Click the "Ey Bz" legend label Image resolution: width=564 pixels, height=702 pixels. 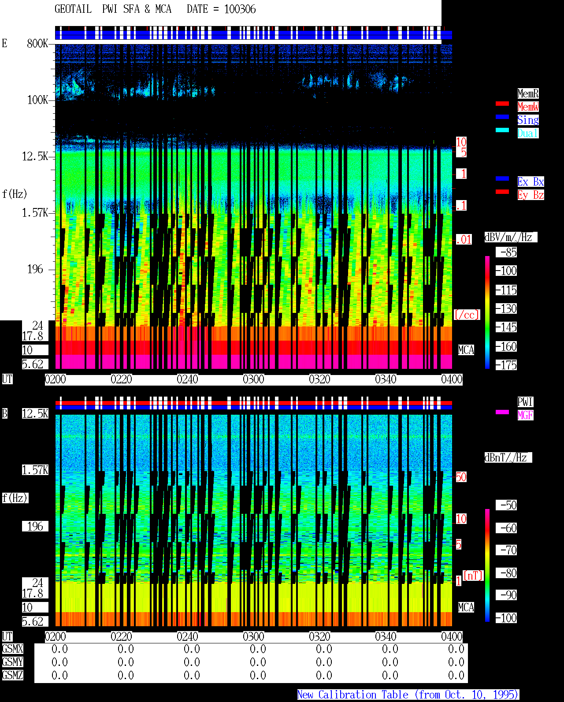[531, 195]
